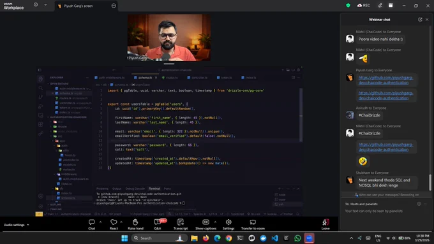Open Zoom meeting Settings gear
This screenshot has height=244, width=434.
click(x=228, y=224)
